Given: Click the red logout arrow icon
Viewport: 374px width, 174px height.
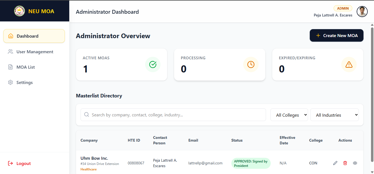Looking at the screenshot, I should [x=10, y=163].
